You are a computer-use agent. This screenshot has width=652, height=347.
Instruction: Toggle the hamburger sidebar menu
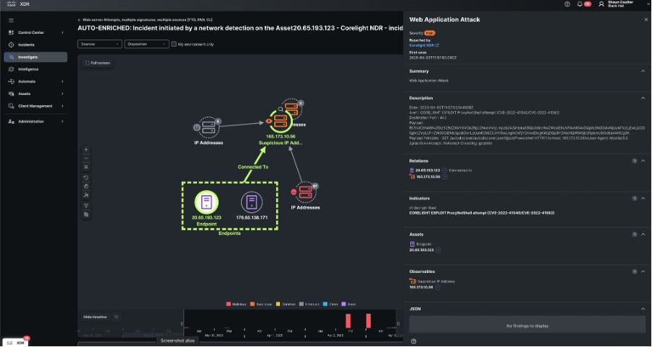click(x=11, y=20)
